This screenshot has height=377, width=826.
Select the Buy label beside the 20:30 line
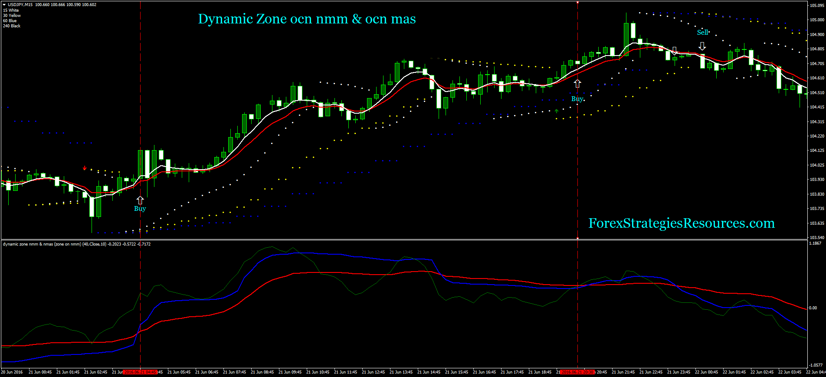(x=577, y=99)
